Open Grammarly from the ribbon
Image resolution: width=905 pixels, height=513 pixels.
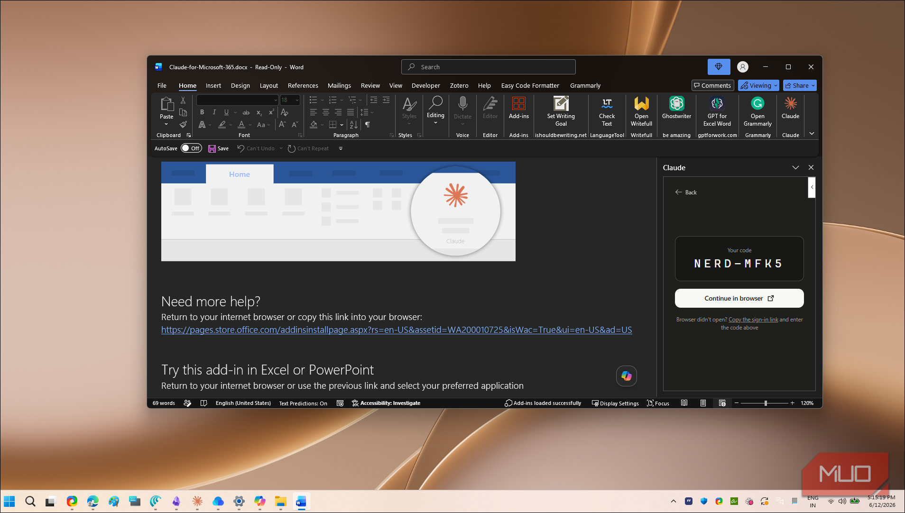pos(757,111)
